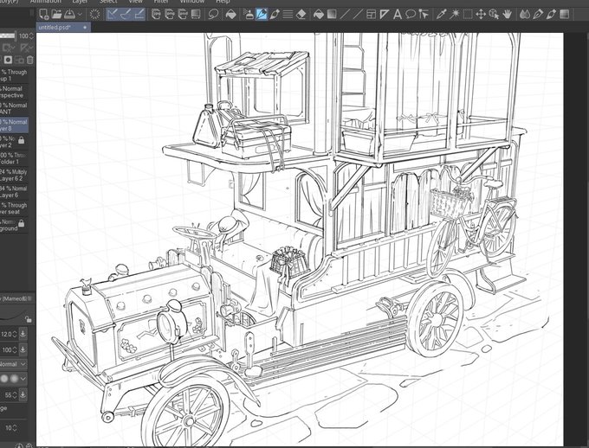Viewport: 589px width, 448px height.
Task: Click the Open file folder icon
Action: 56,14
